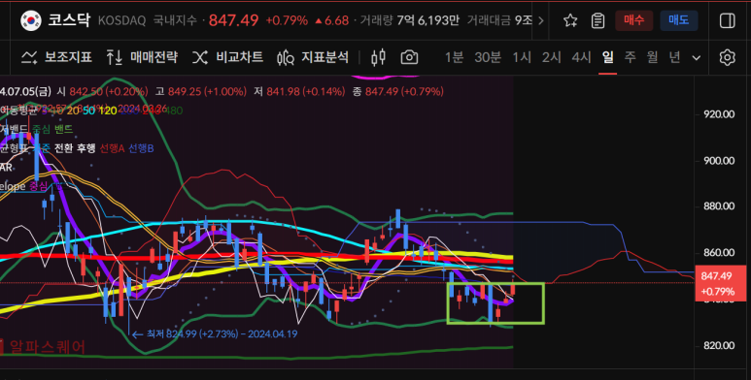Select the 일 daily timeframe
This screenshot has height=380, width=751.
click(608, 57)
